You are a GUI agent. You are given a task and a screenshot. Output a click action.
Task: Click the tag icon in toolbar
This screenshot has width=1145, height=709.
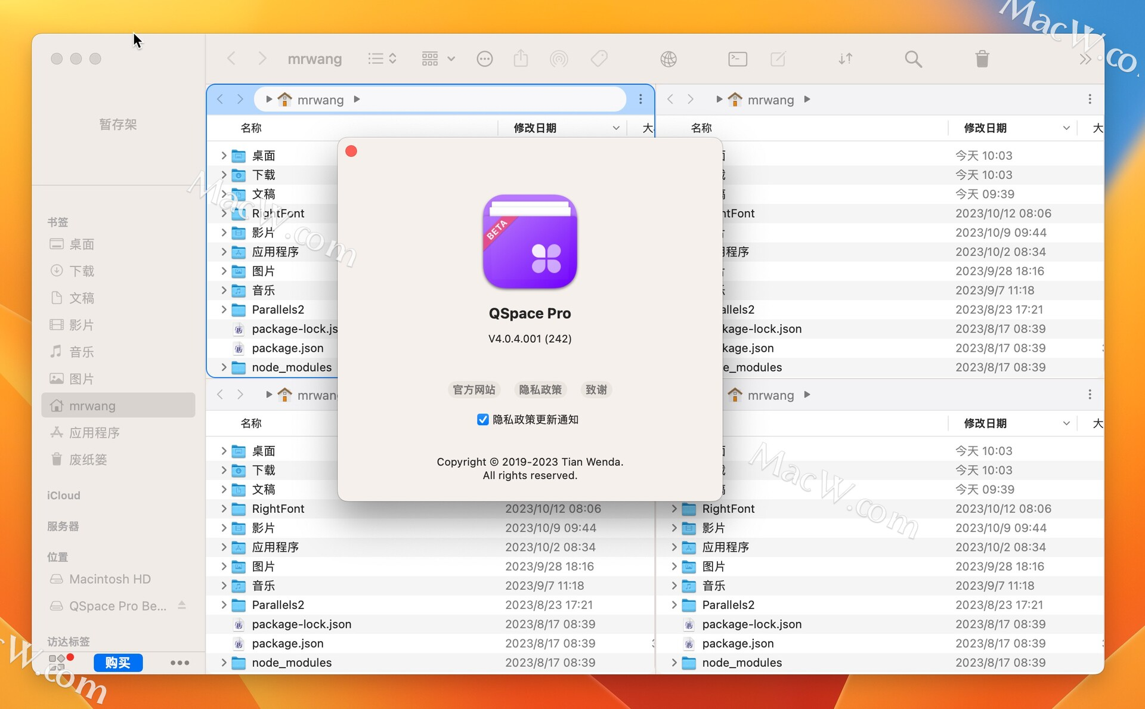(599, 58)
